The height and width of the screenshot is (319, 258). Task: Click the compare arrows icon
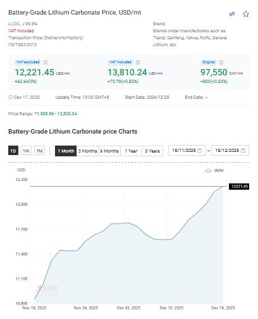[x=232, y=14]
